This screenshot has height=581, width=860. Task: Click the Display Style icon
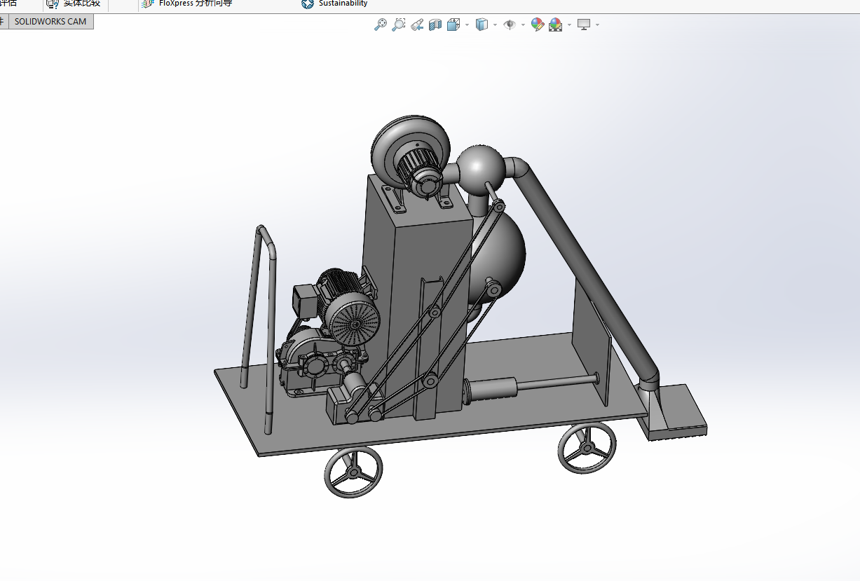tap(482, 25)
